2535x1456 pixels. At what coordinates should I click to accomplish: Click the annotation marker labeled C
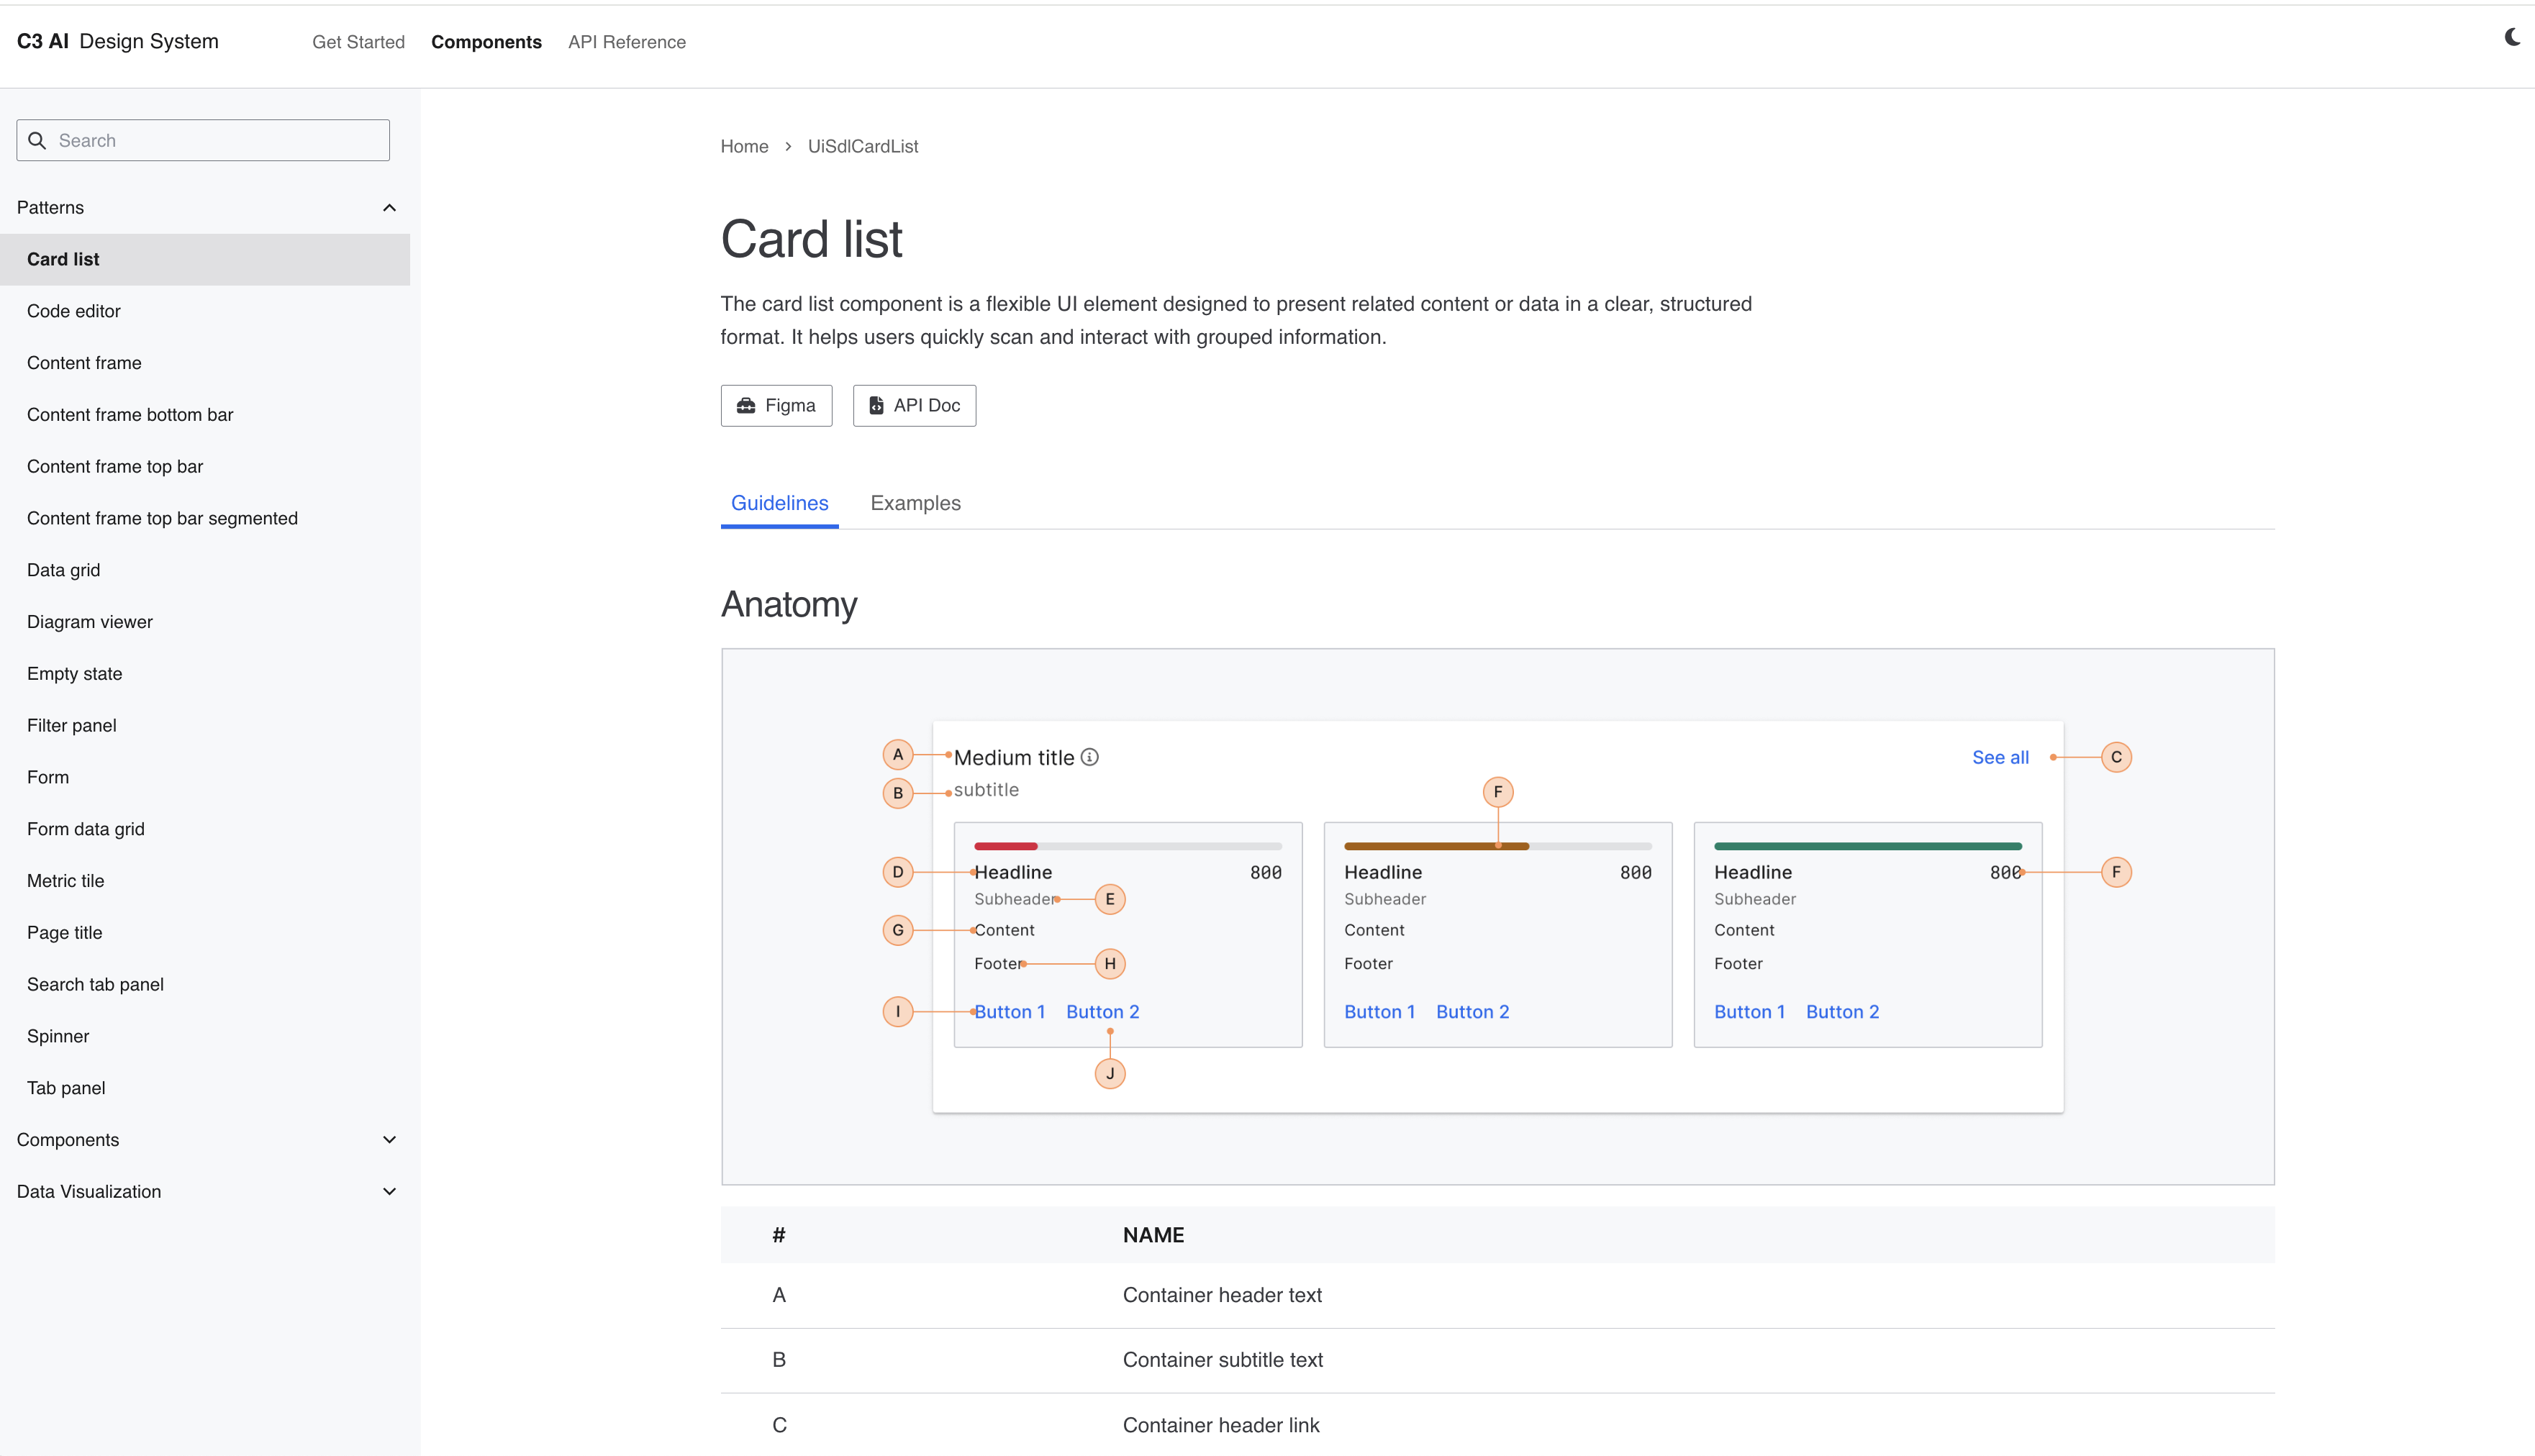pyautogui.click(x=2116, y=758)
